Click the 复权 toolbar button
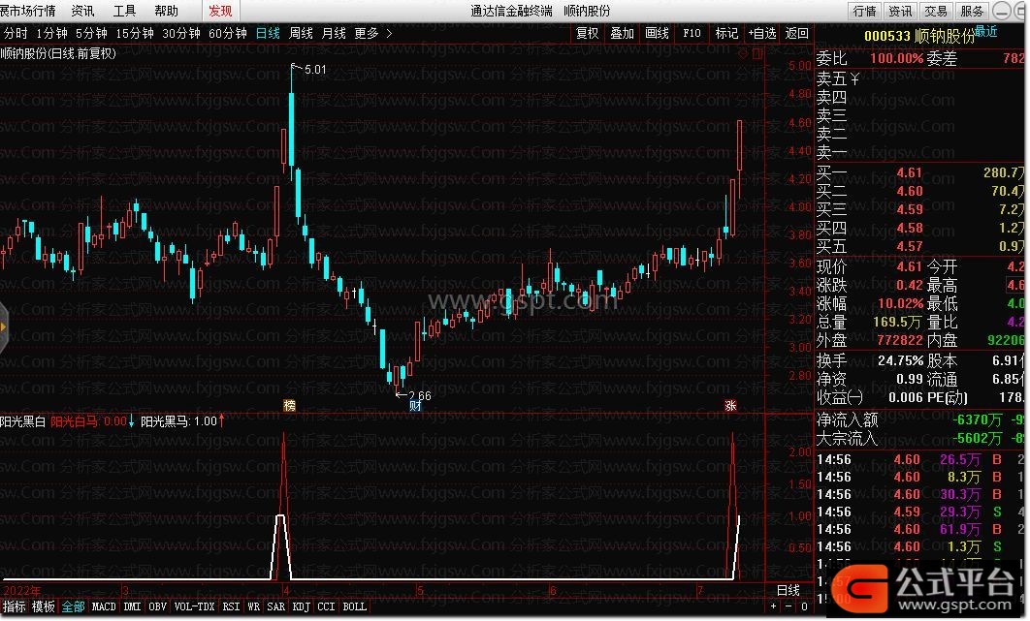1030x621 pixels. (588, 33)
